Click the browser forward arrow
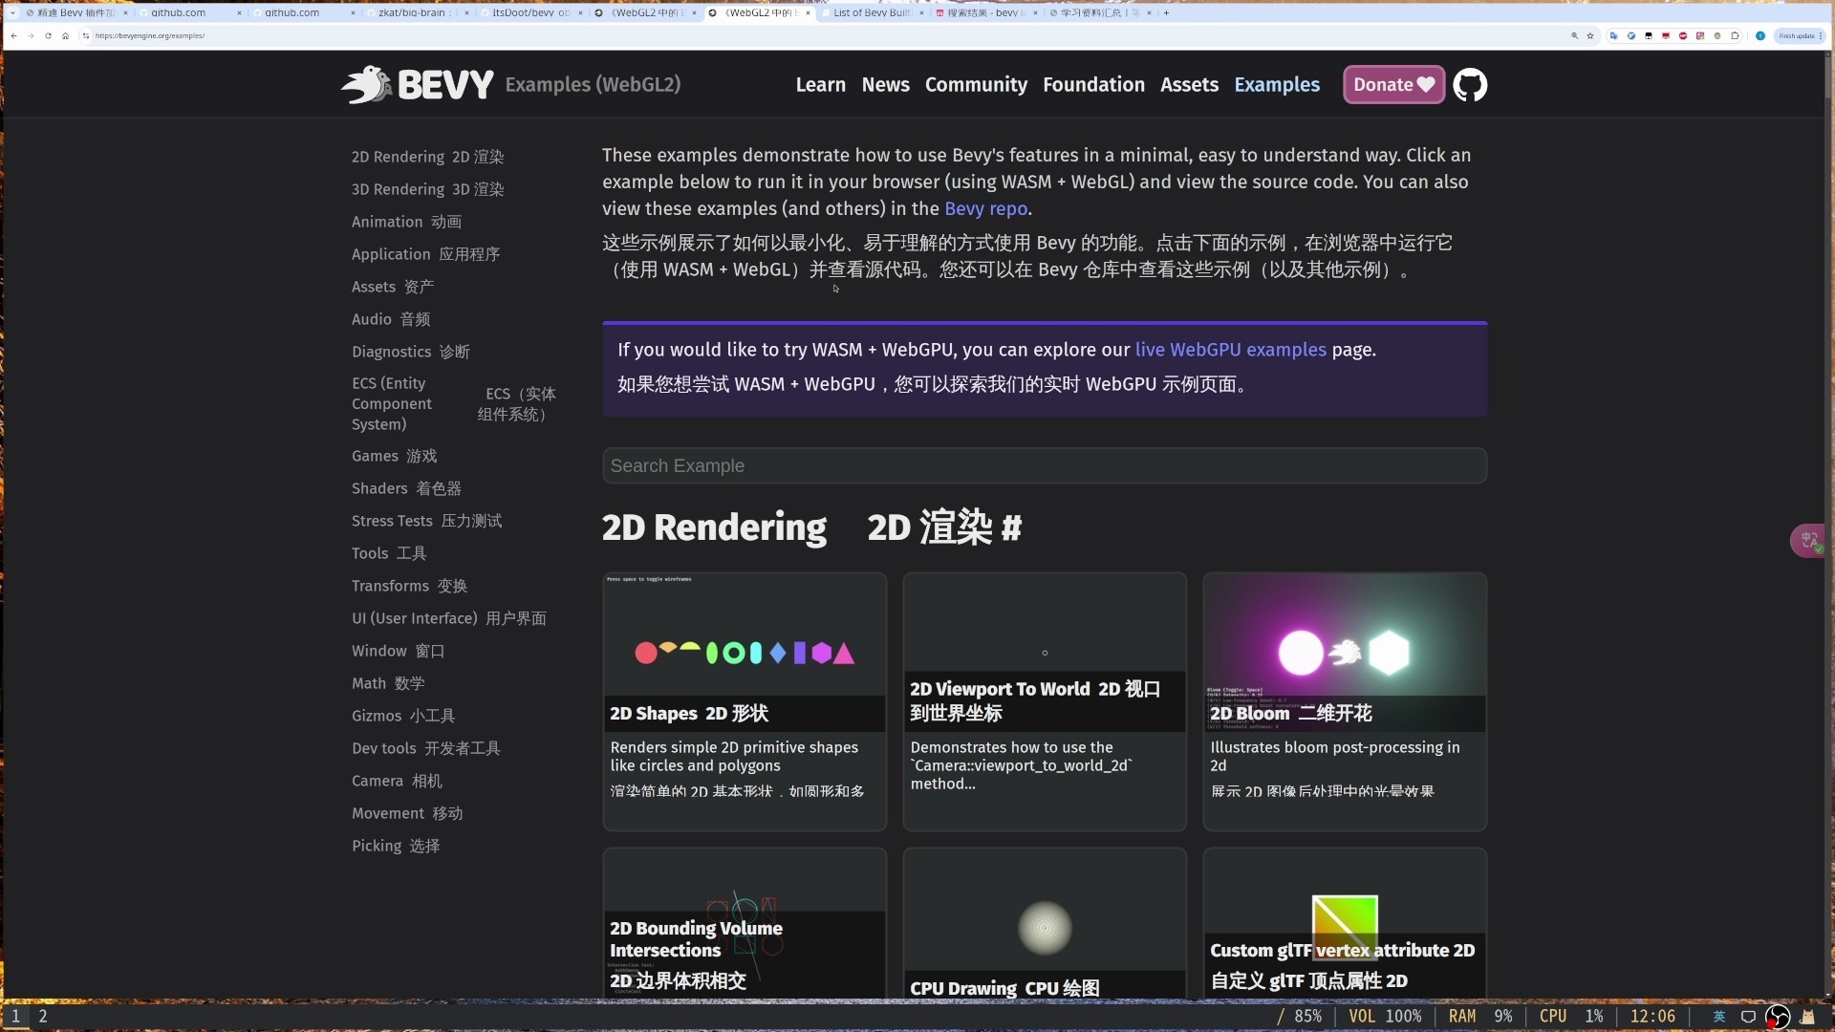Viewport: 1835px width, 1032px height. pyautogui.click(x=31, y=35)
